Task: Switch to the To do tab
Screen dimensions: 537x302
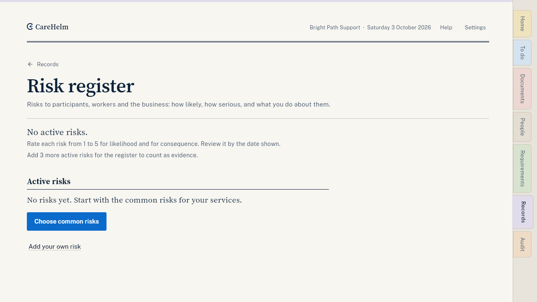Action: (x=522, y=52)
